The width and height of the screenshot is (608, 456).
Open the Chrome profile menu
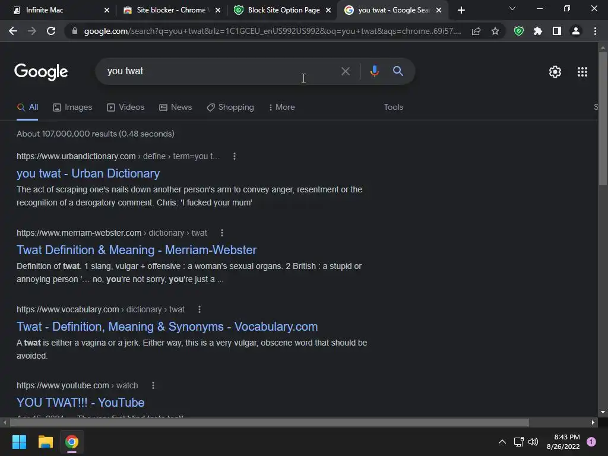[576, 31]
